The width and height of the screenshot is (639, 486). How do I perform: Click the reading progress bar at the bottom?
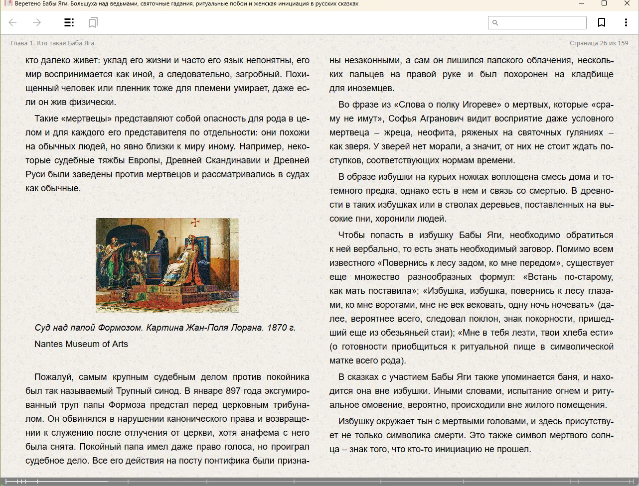[319, 482]
